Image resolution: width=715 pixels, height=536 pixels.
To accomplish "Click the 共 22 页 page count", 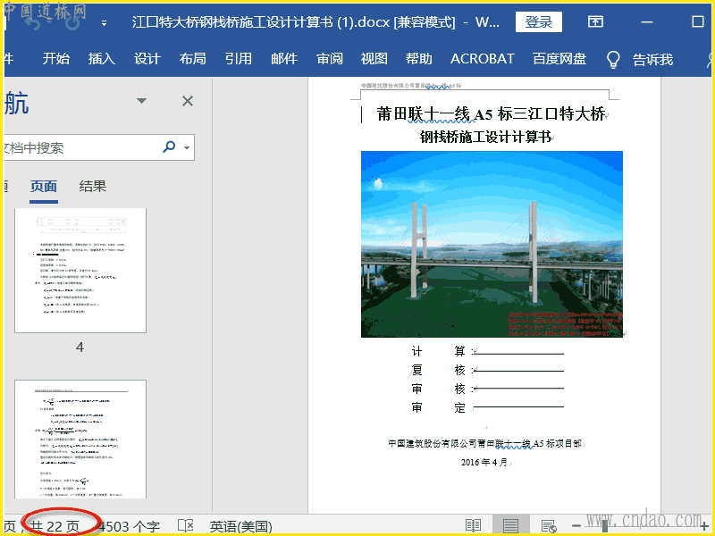I will coord(55,527).
